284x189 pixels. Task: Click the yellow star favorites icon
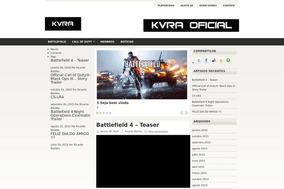pyautogui.click(x=221, y=60)
